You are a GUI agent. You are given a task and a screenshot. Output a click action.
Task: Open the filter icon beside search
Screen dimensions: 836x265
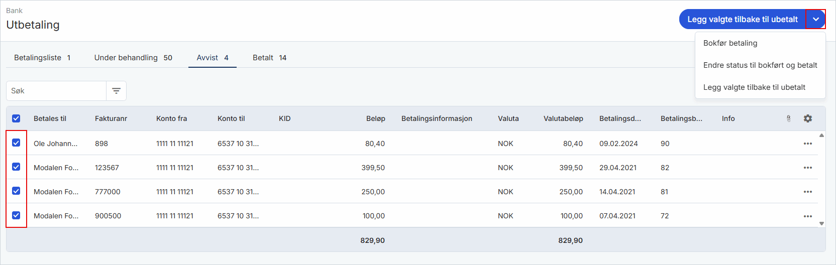116,91
